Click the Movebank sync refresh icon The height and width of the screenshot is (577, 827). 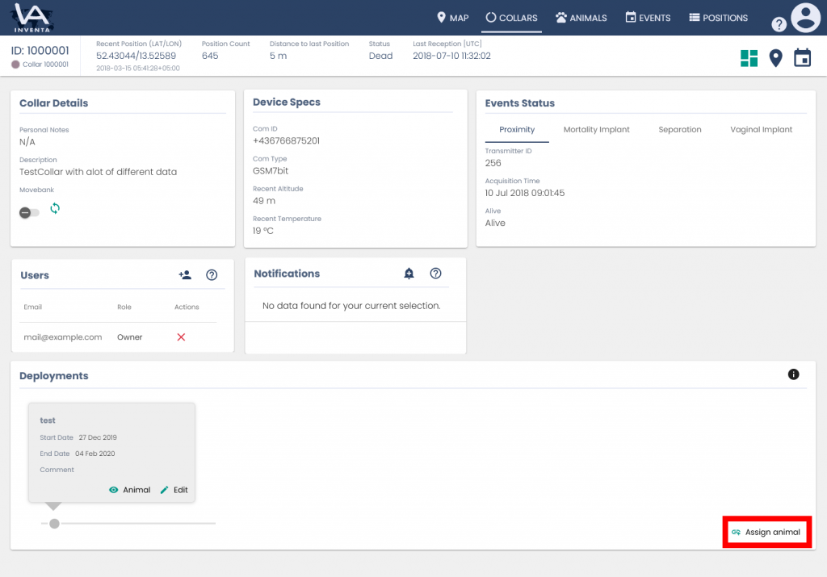(55, 208)
